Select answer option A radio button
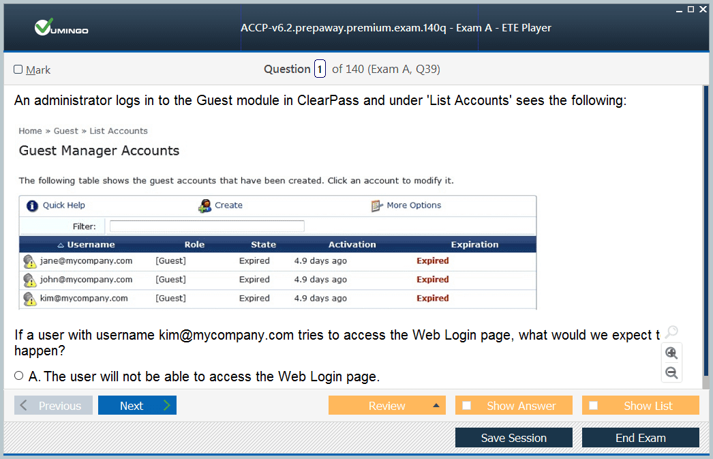This screenshot has width=713, height=459. point(18,376)
